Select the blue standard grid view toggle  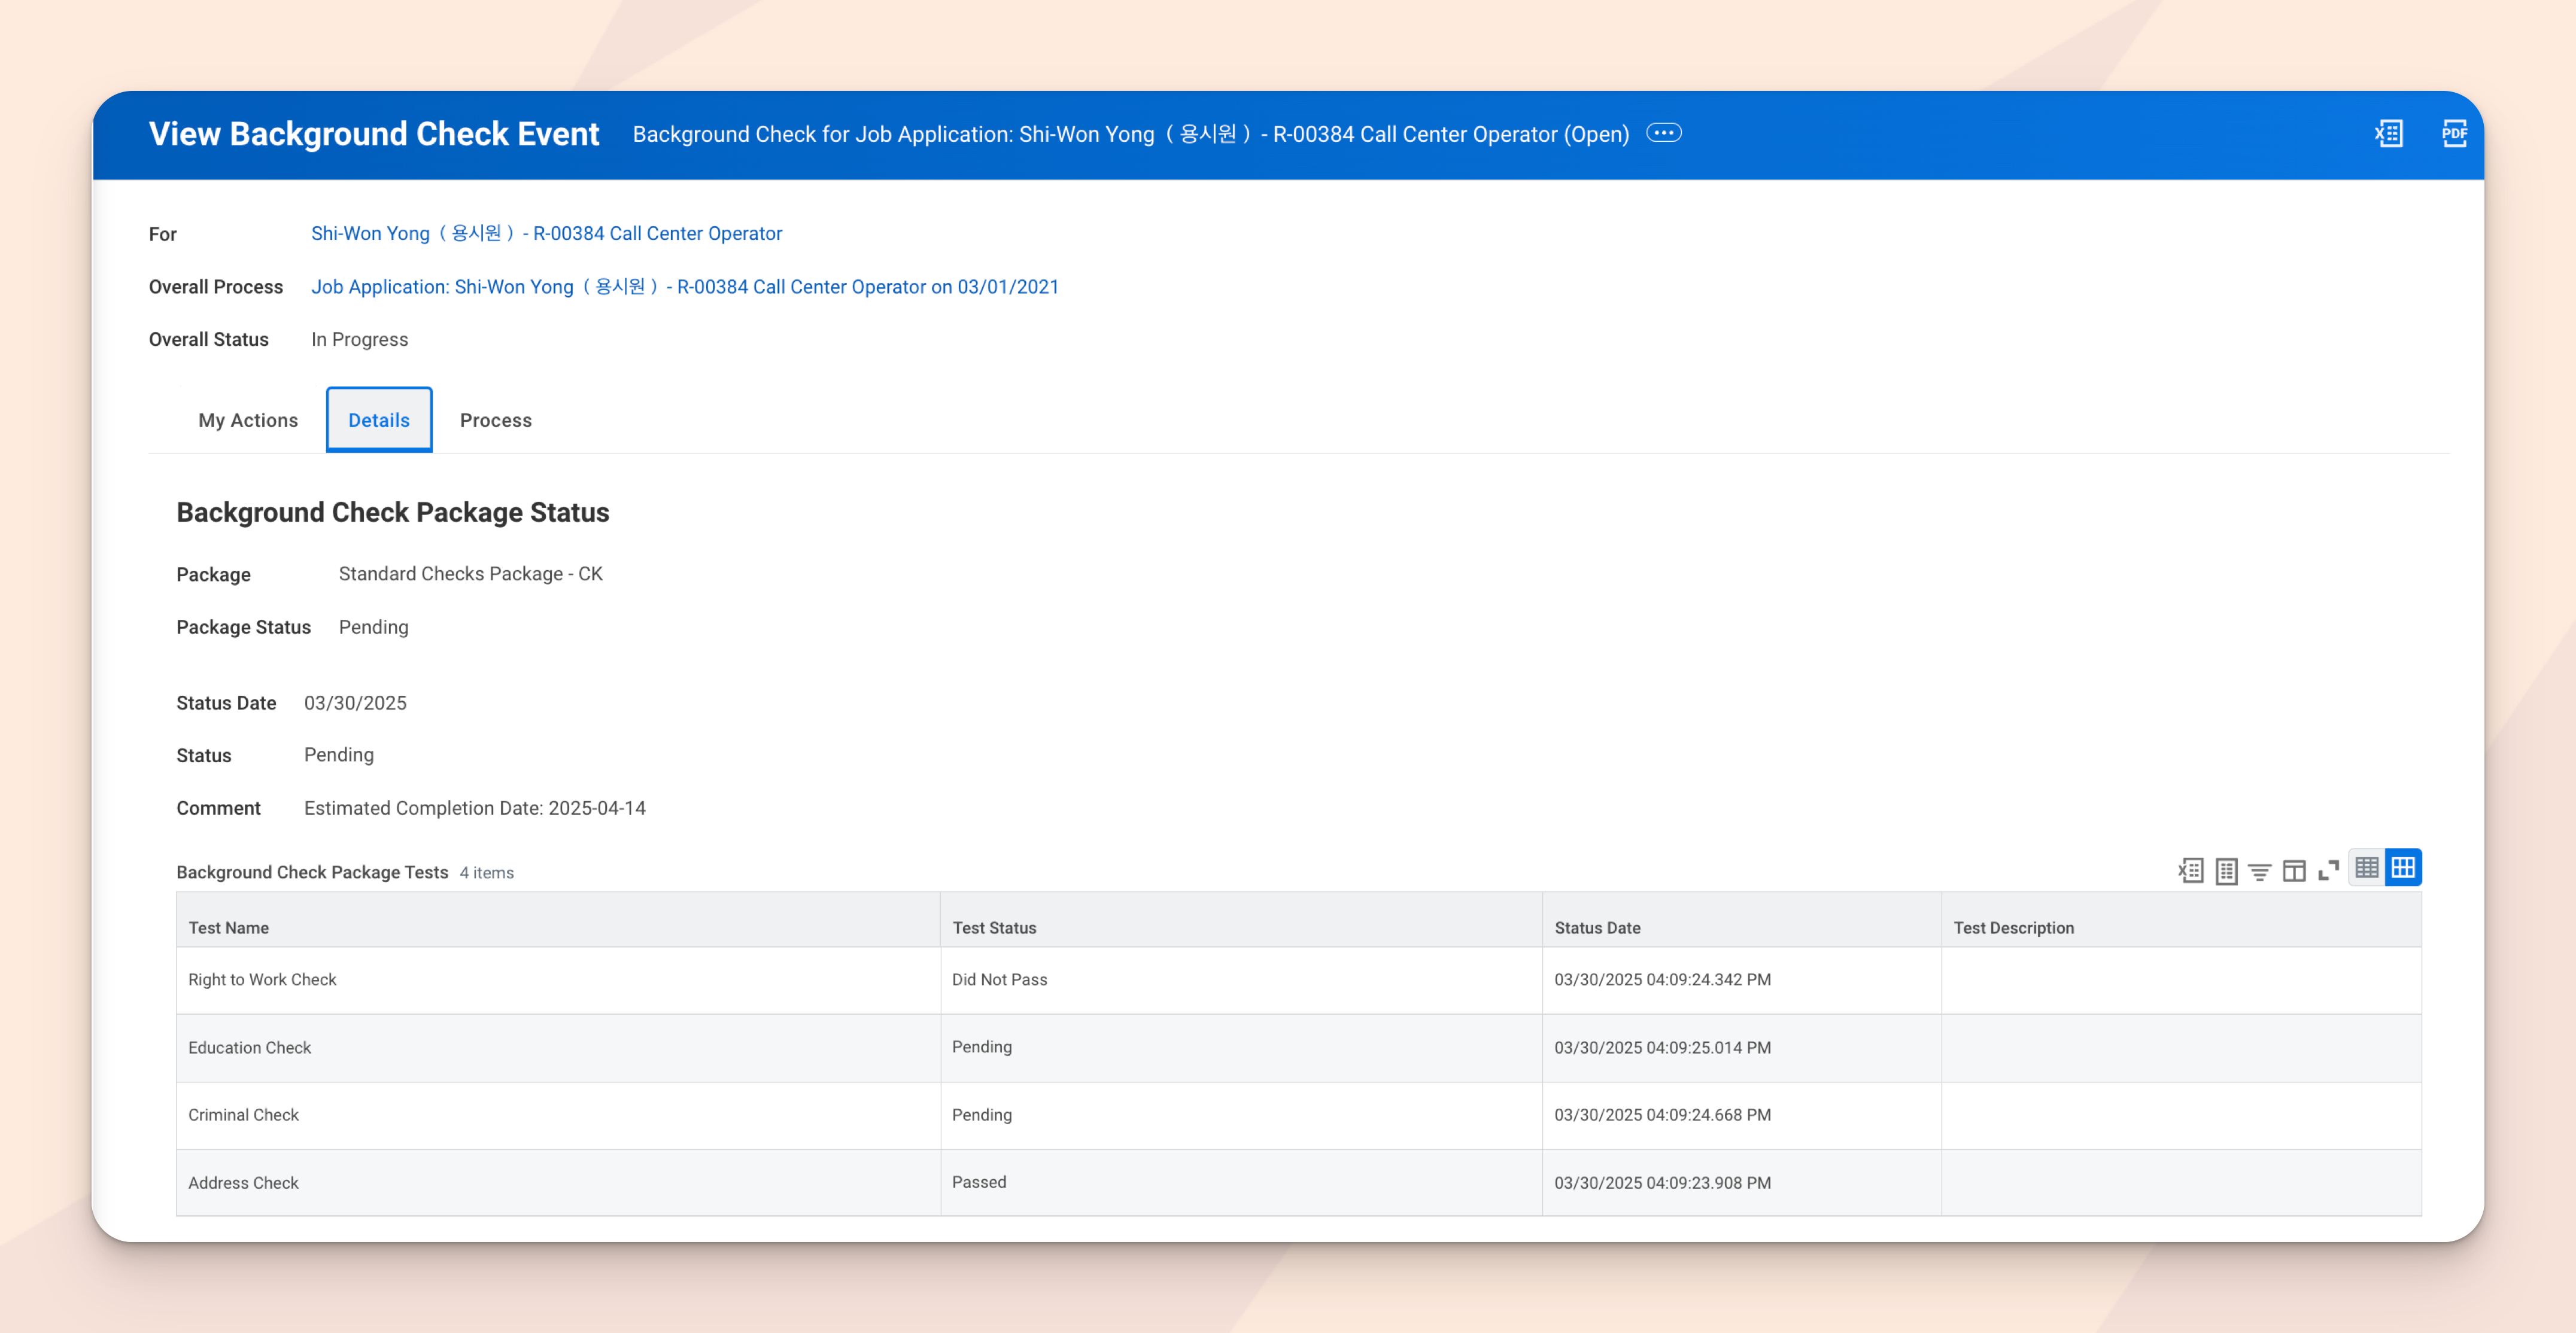point(2403,867)
